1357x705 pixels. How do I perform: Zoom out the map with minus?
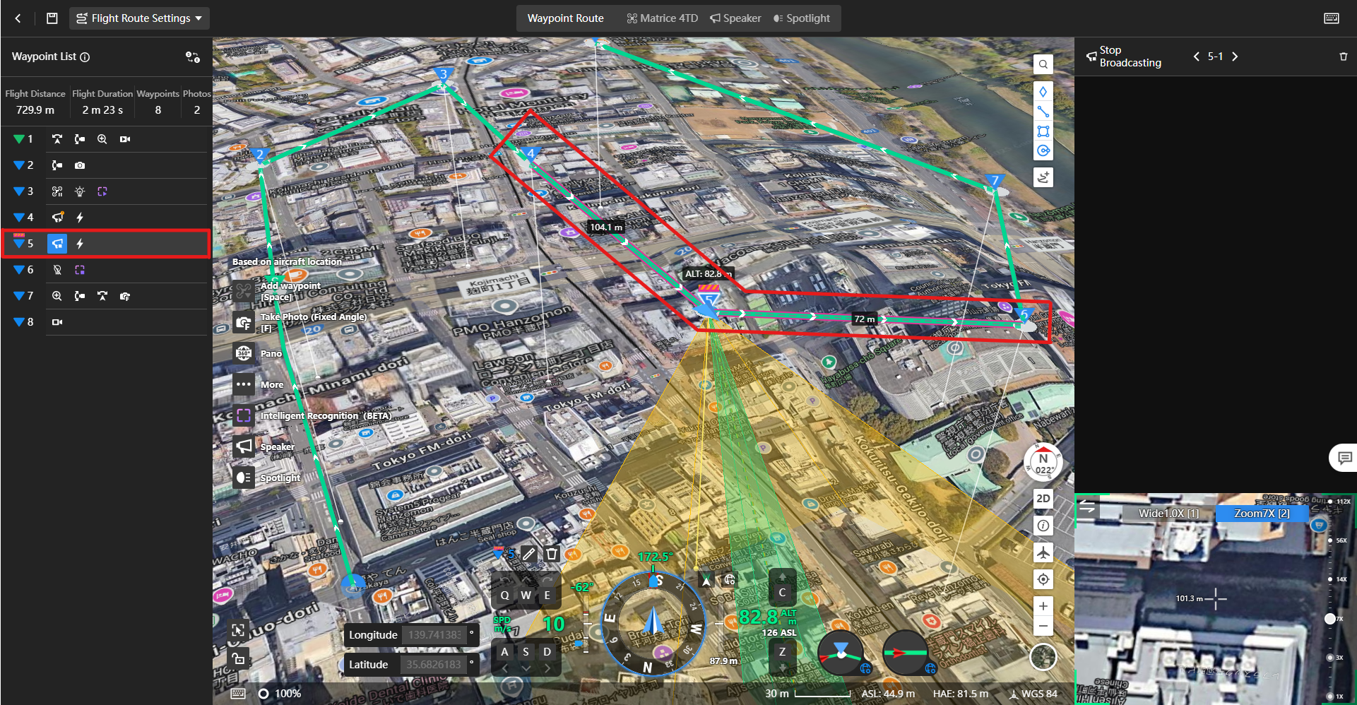1043,626
